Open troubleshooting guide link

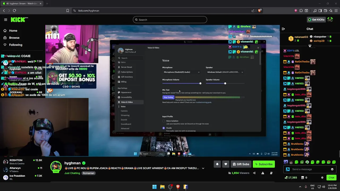tap(203, 102)
